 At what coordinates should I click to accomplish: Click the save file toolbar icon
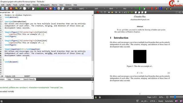pyautogui.click(x=7, y=9)
